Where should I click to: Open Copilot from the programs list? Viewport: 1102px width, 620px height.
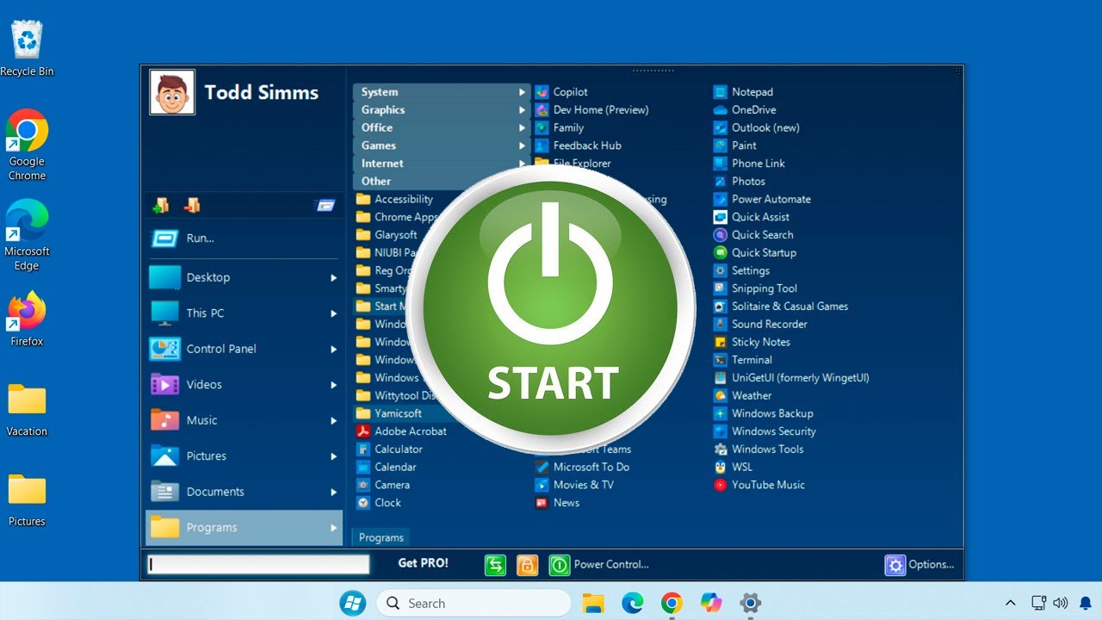(x=561, y=92)
